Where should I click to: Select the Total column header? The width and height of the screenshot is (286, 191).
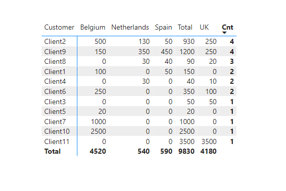tap(185, 28)
